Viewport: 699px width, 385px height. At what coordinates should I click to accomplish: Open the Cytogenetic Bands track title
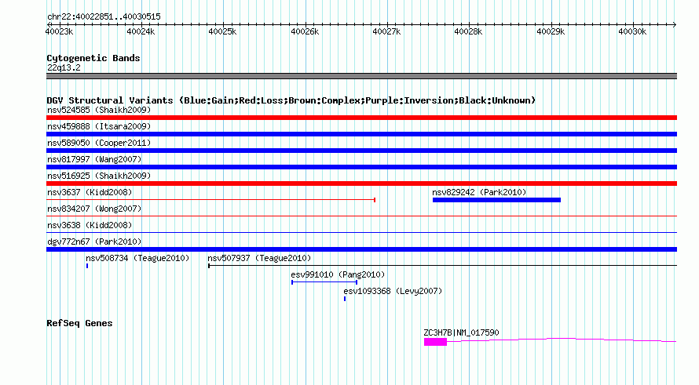[93, 58]
